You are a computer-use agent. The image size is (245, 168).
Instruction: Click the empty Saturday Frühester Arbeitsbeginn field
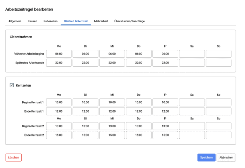[x=192, y=54]
